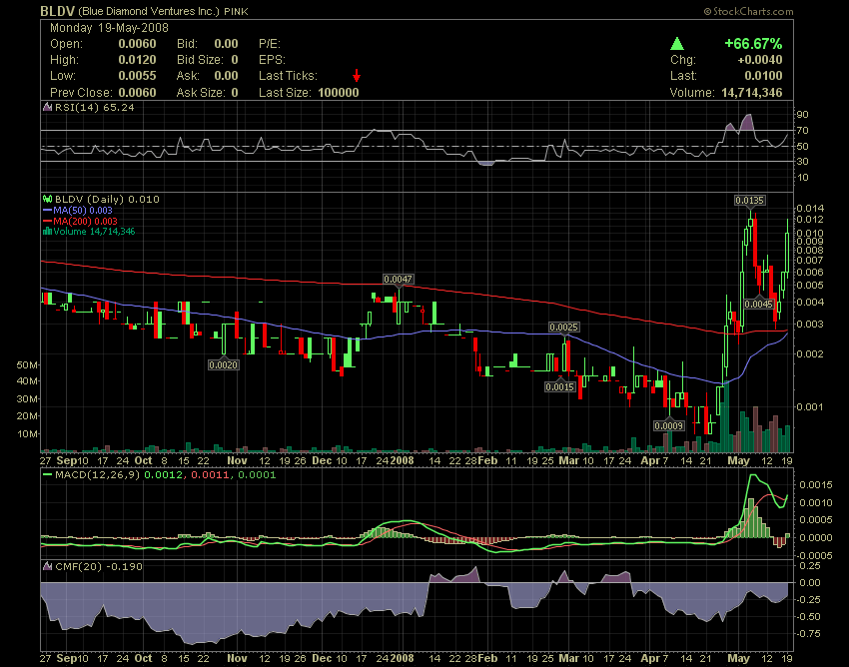Click the BLDV (Daily) 0.010 legend text
Image resolution: width=849 pixels, height=667 pixels.
coord(107,200)
